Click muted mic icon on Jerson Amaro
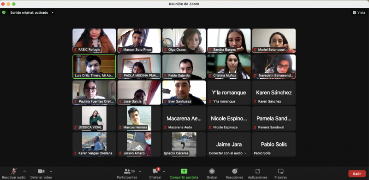 point(120,153)
